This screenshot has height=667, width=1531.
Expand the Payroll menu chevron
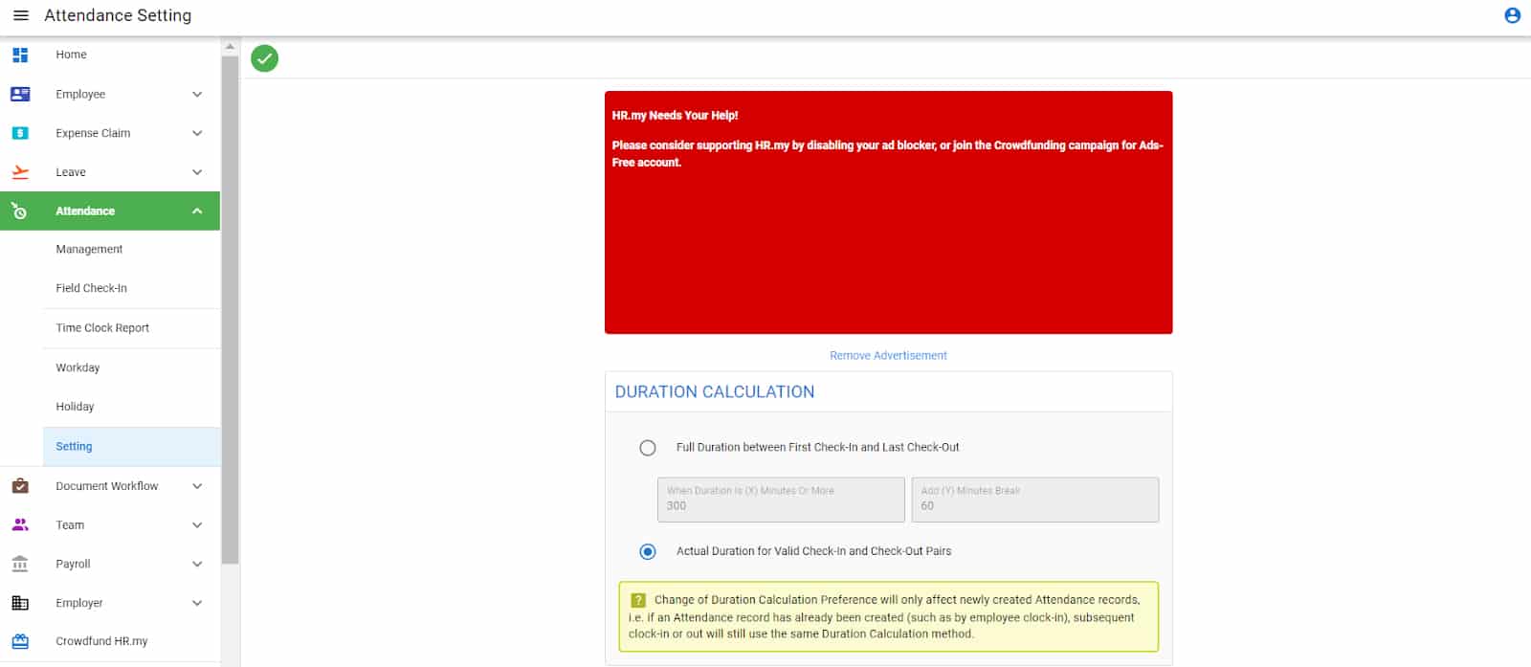[197, 564]
